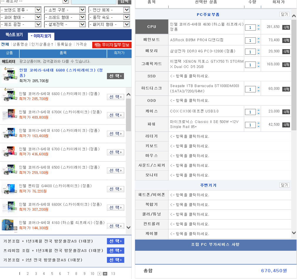This screenshot has width=297, height=279.
Task: Decrease CPU quantity
Action: 259,29
